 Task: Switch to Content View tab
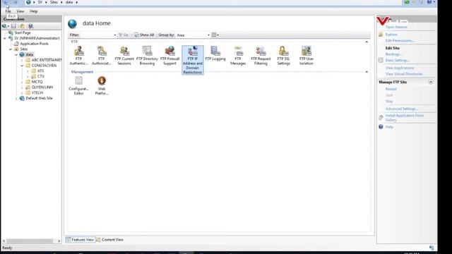(x=110, y=240)
